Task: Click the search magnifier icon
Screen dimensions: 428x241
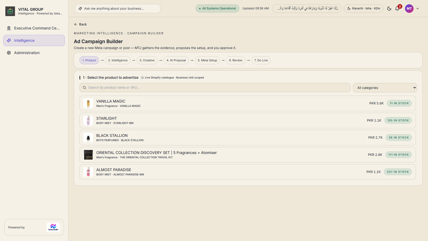Action: tap(85, 88)
